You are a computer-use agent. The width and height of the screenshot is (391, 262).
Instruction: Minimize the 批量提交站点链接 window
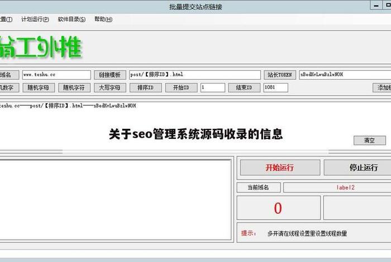(376, 5)
